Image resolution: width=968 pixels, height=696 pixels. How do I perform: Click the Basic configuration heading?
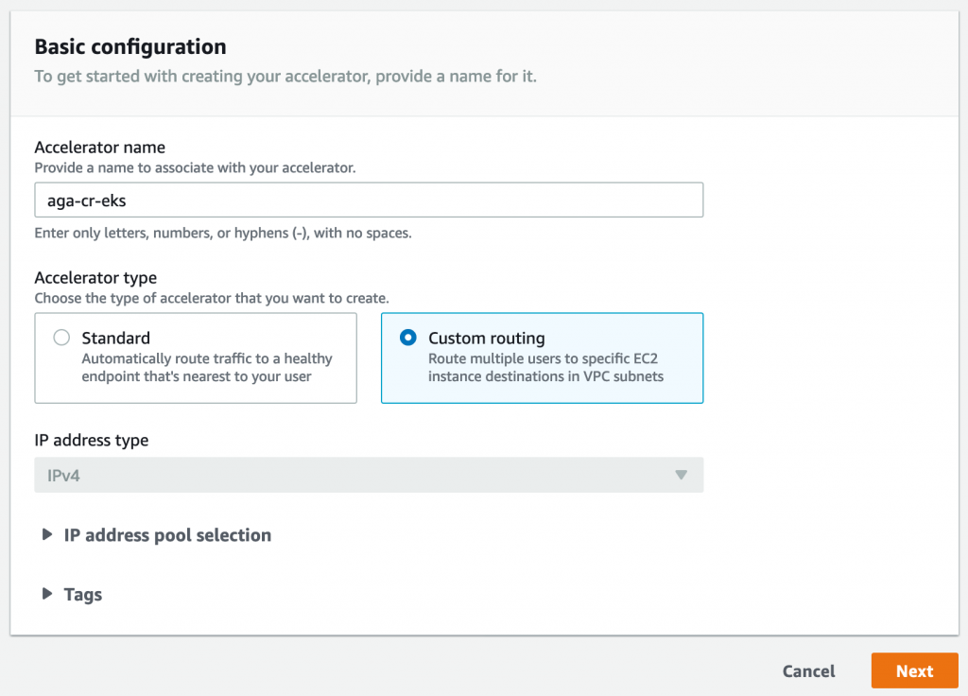[130, 46]
